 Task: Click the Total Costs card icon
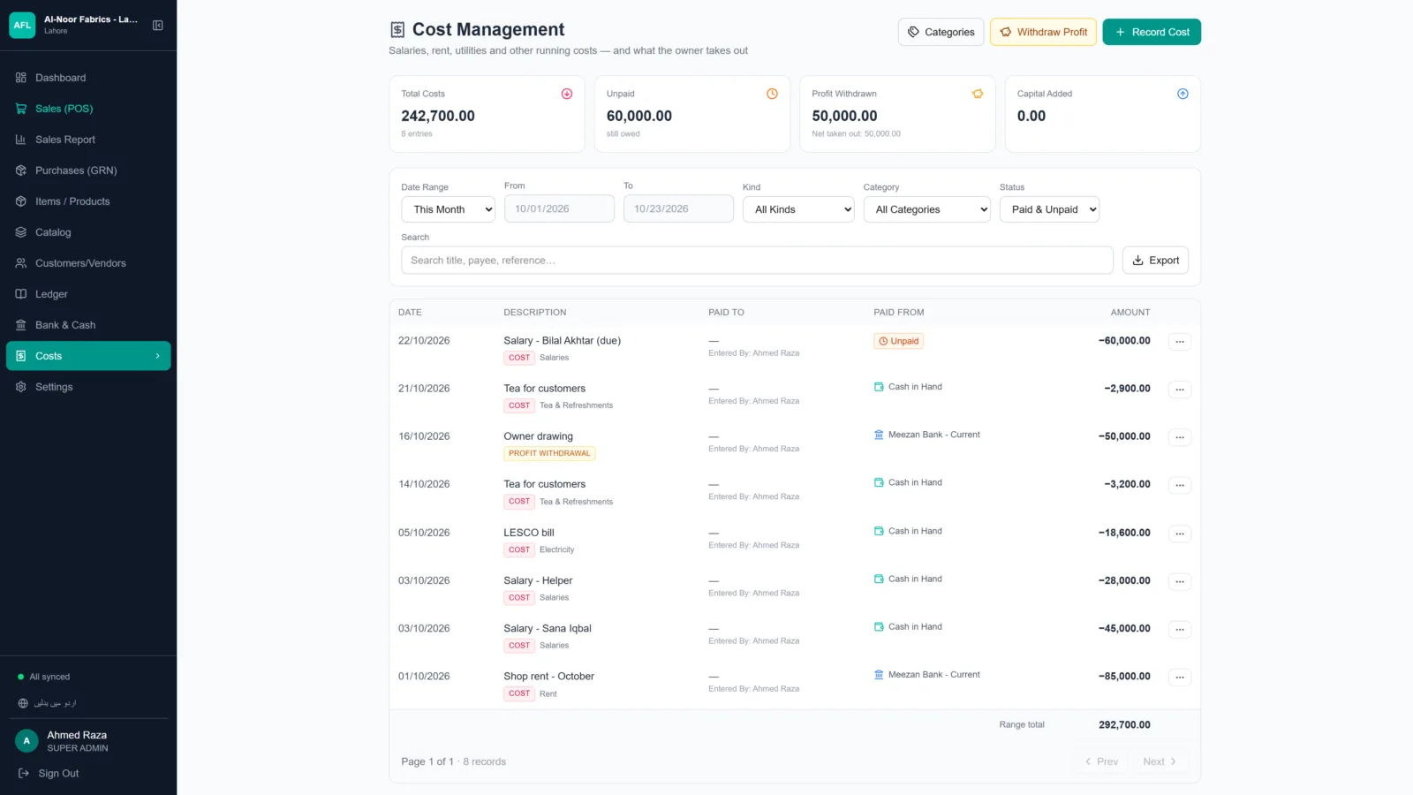(567, 94)
